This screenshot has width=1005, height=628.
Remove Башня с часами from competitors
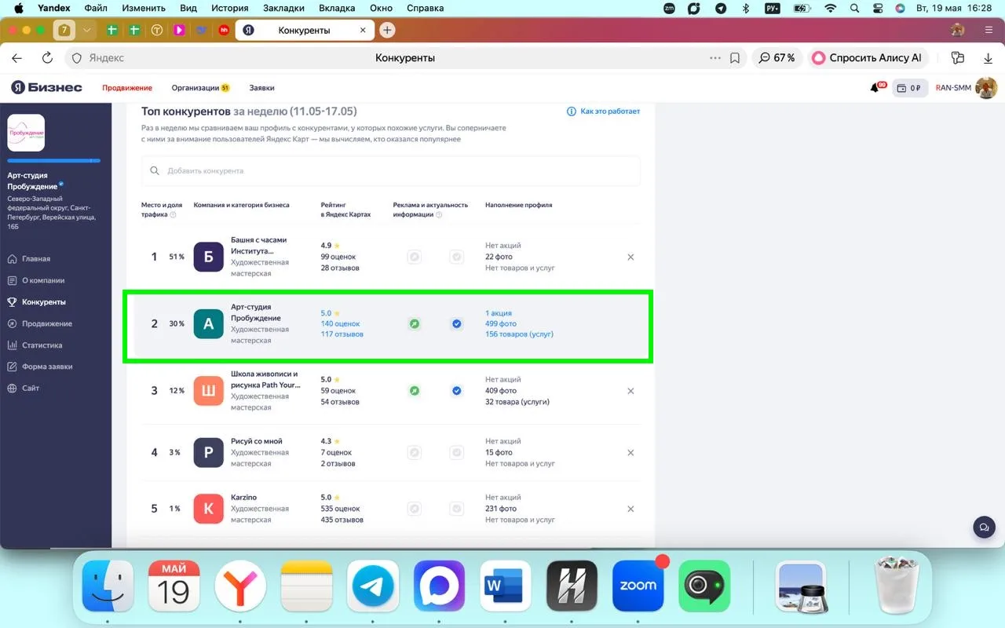click(x=630, y=257)
